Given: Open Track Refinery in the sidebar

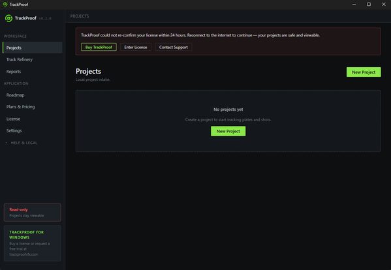Looking at the screenshot, I should [x=33, y=59].
